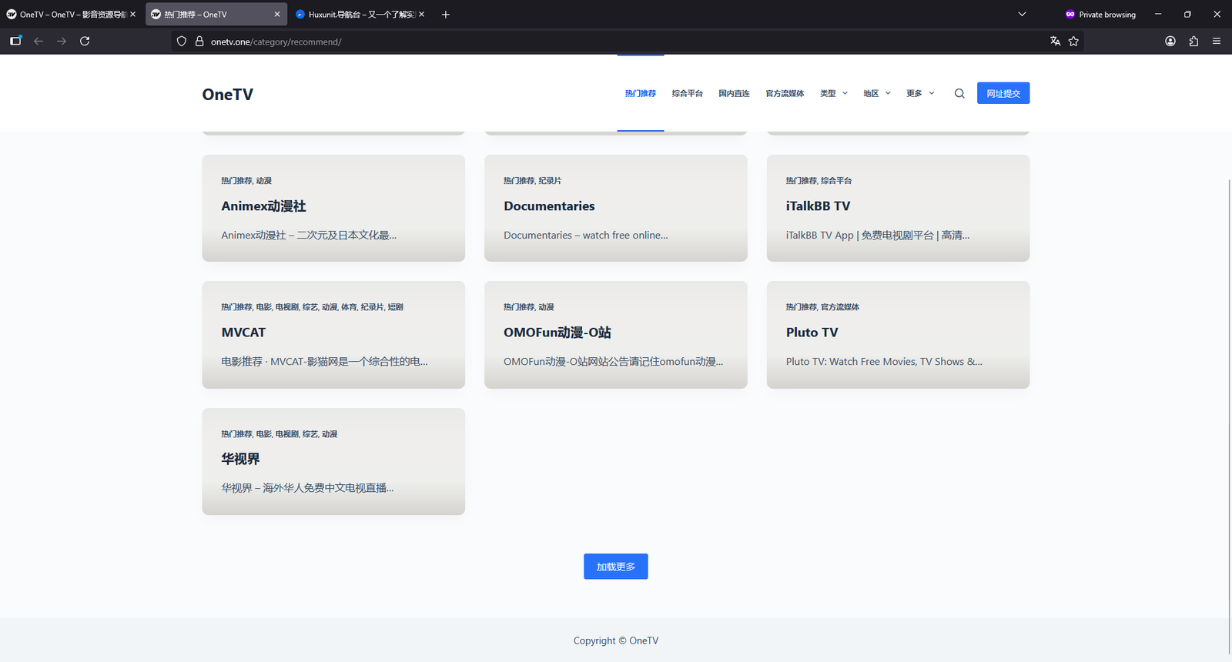Open the extensions puzzle icon
Image resolution: width=1232 pixels, height=662 pixels.
1193,42
